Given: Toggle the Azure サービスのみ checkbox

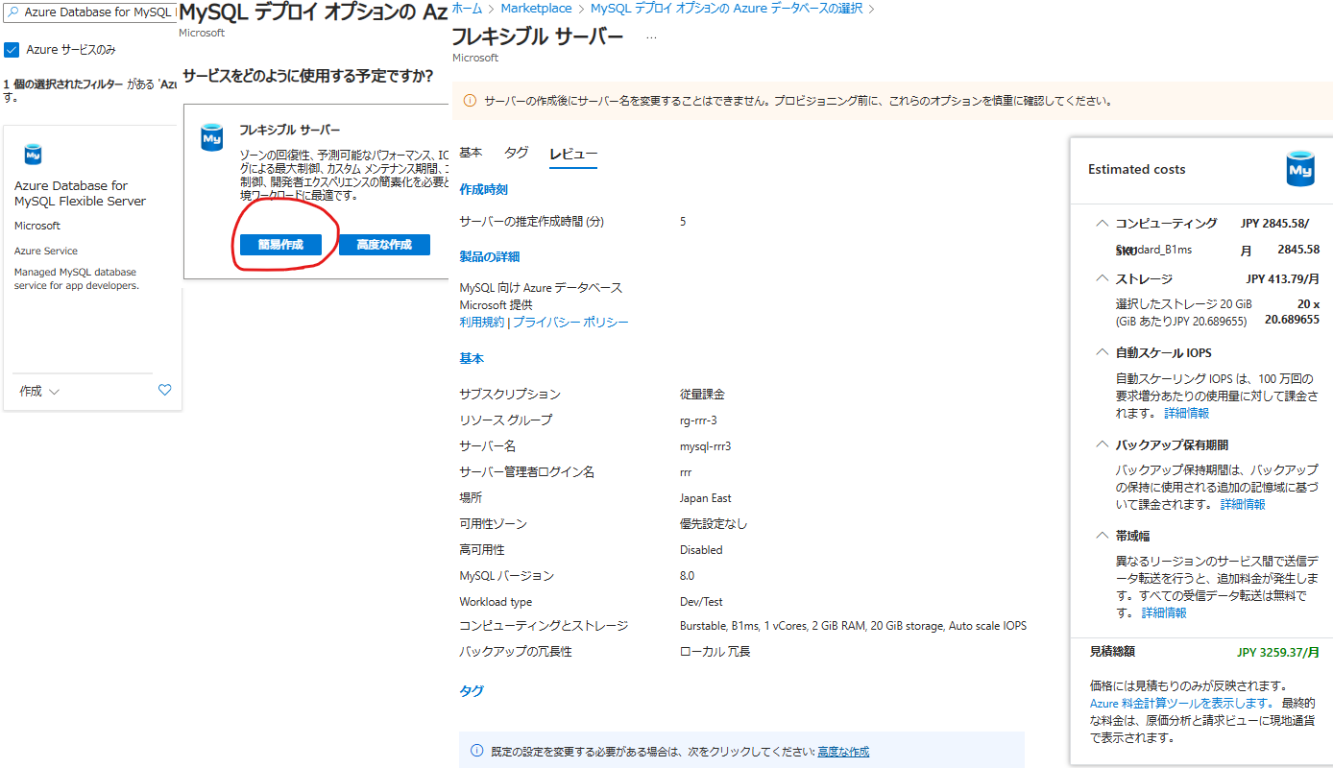Looking at the screenshot, I should click(x=12, y=49).
